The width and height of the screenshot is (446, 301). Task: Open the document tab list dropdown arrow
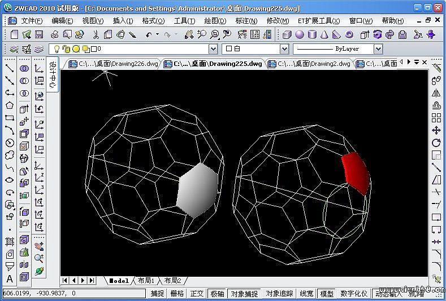417,62
